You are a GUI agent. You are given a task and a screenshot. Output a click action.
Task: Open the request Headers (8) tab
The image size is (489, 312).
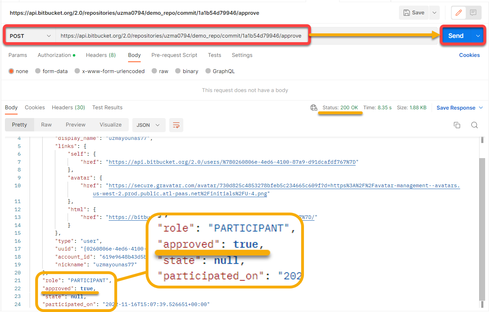point(101,55)
